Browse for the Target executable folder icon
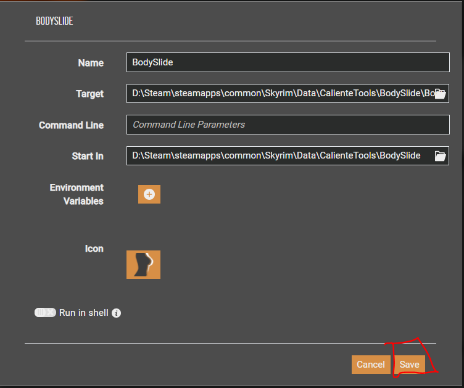Image resolution: width=464 pixels, height=388 pixels. [x=440, y=94]
